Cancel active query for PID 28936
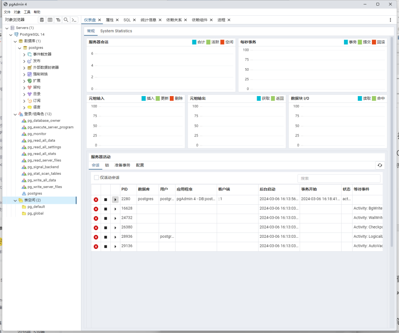Screen dimensions: 399x333 (x=106, y=237)
